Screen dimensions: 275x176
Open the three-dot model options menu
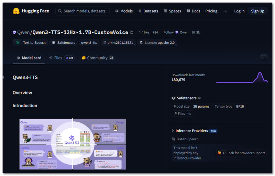click(264, 58)
